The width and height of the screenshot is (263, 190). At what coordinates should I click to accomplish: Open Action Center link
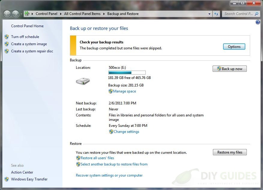[22, 172]
